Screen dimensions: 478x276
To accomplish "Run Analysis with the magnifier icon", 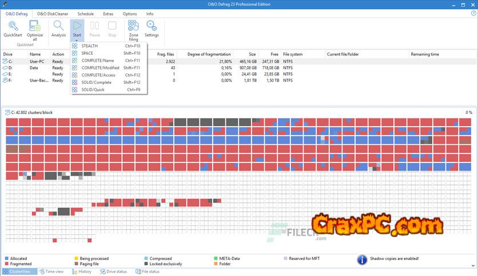I will [58, 26].
